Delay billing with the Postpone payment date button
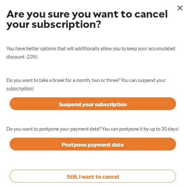This screenshot has height=186, width=185. coord(93,144)
